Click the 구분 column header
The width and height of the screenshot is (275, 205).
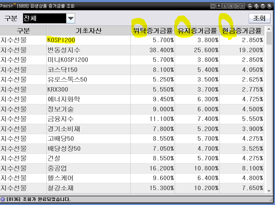(x=23, y=31)
